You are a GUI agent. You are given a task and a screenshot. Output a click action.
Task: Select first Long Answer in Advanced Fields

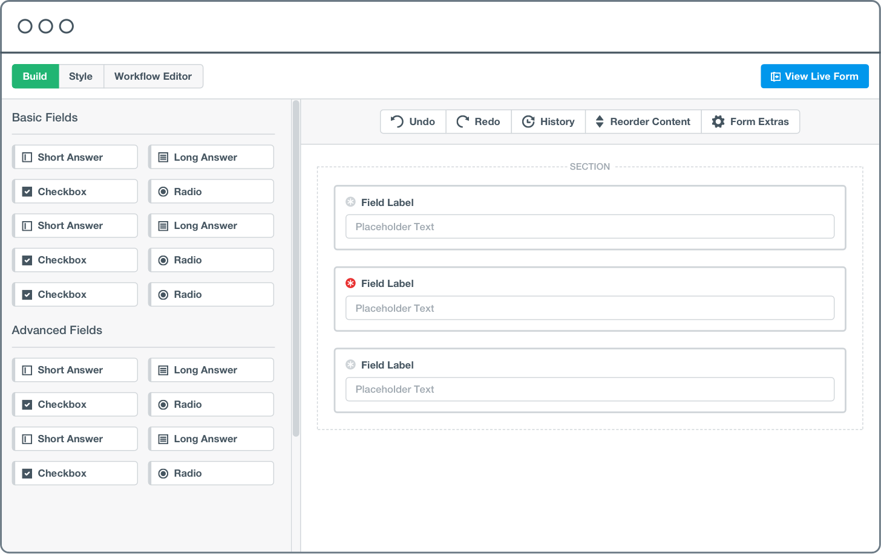(211, 370)
